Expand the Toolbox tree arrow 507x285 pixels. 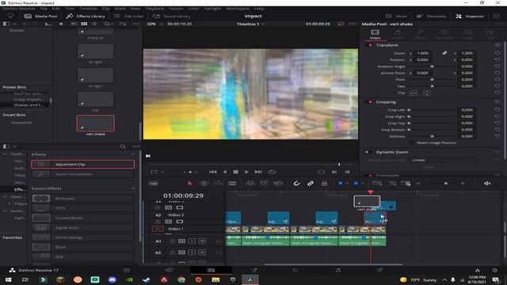click(x=5, y=154)
